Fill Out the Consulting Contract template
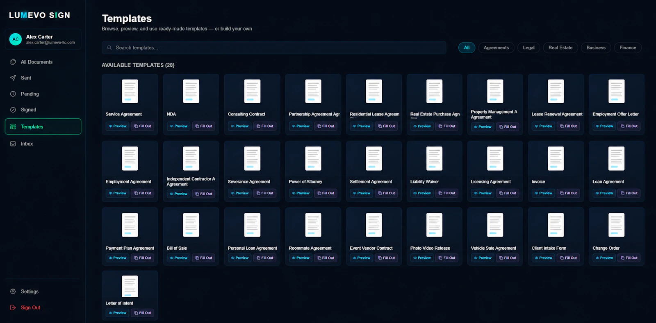 pos(265,126)
